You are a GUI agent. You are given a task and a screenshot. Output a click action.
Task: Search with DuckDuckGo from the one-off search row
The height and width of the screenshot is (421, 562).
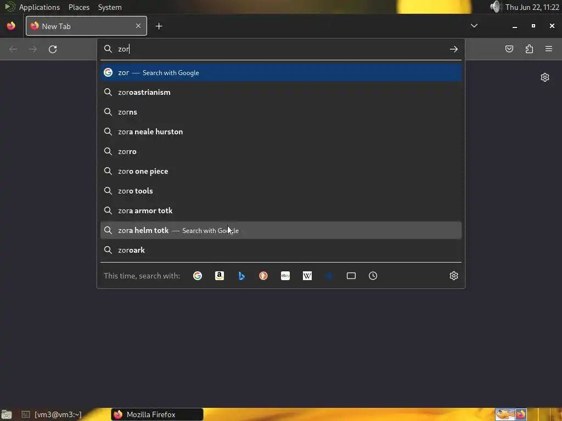click(263, 276)
